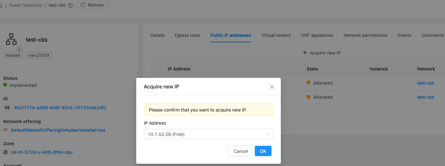445x166 pixels.
Task: Switch to the Egress rules tab
Action: pyautogui.click(x=187, y=35)
